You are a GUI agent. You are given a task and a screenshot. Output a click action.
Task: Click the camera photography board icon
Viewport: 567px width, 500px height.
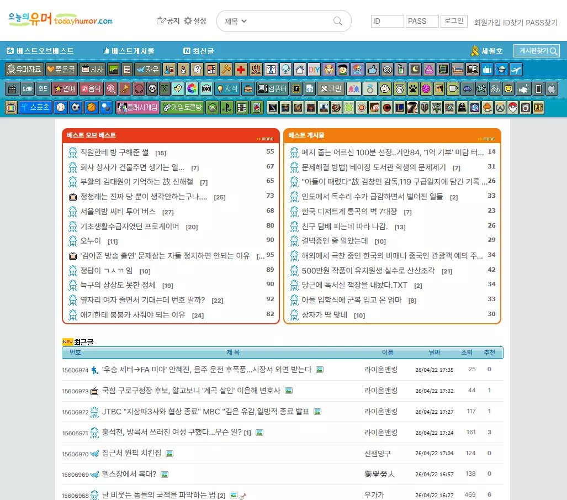pos(206,89)
